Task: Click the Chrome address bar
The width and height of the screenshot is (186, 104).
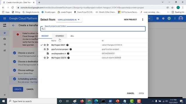Action: point(91,8)
